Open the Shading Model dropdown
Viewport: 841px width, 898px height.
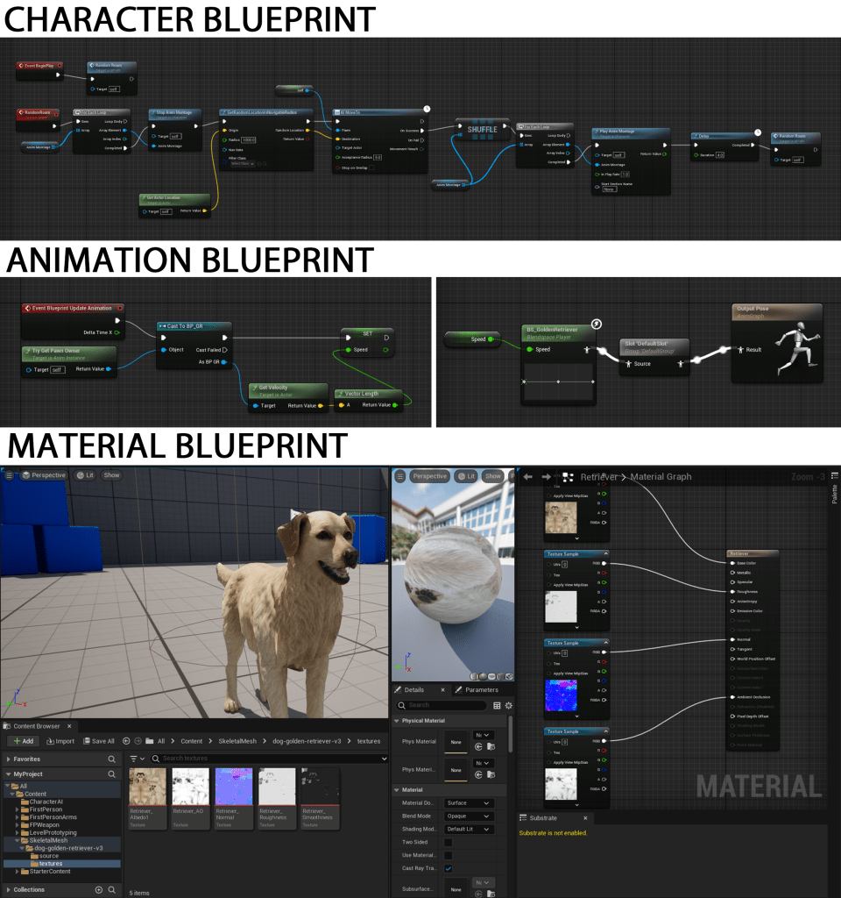470,829
